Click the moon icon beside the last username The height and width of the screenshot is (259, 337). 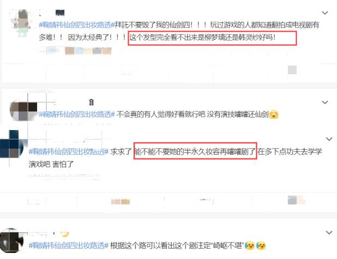coord(64,233)
